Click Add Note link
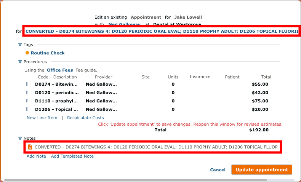301x182 pixels. pos(36,156)
